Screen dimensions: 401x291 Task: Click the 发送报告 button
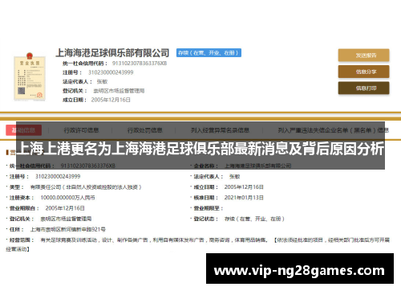tap(363, 55)
